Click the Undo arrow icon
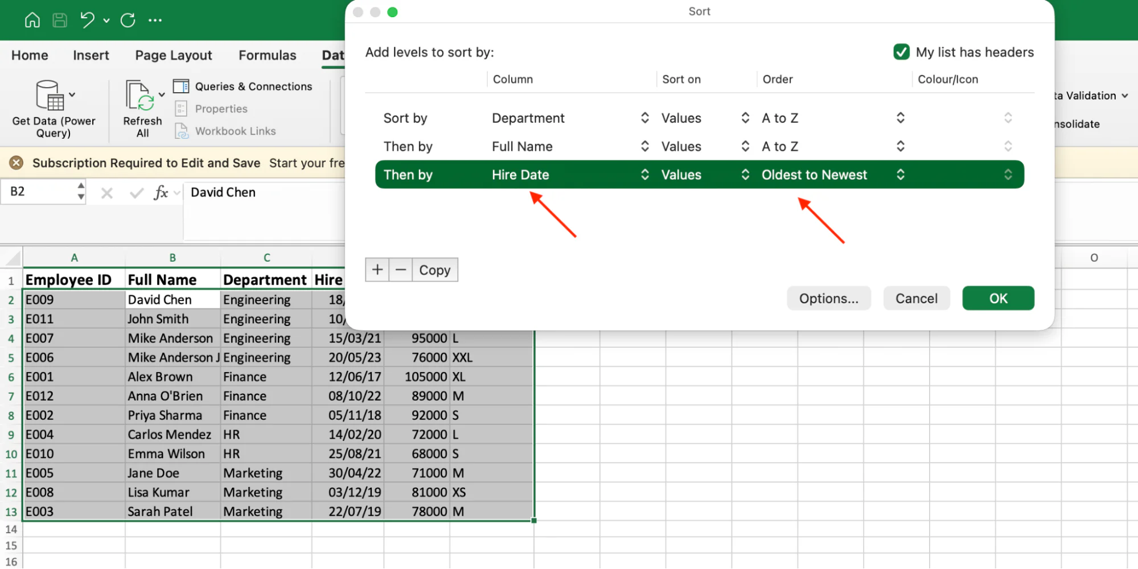Viewport: 1138px width, 569px height. (87, 20)
